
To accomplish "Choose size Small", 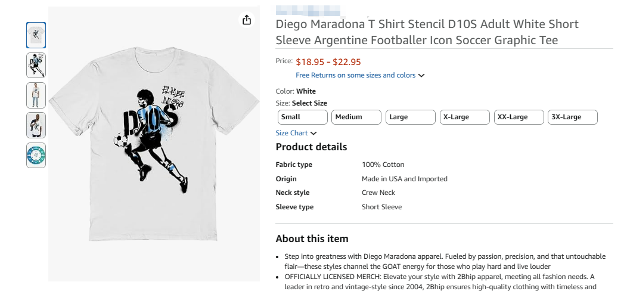I will (303, 117).
